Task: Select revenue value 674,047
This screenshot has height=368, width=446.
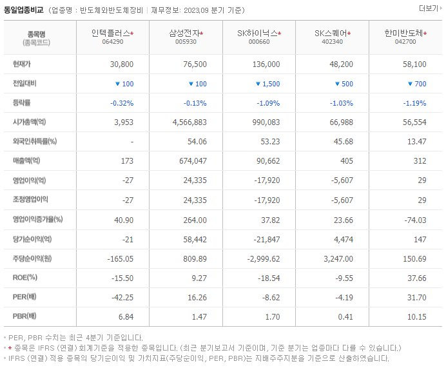Action: click(193, 161)
